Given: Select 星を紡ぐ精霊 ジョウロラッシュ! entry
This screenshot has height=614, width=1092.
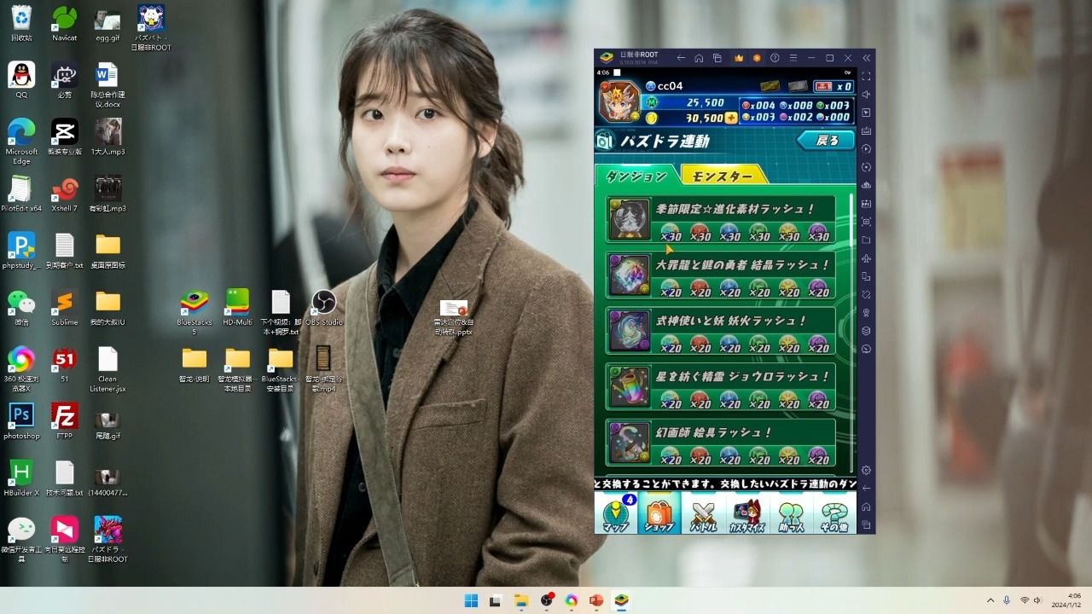Looking at the screenshot, I should [721, 387].
